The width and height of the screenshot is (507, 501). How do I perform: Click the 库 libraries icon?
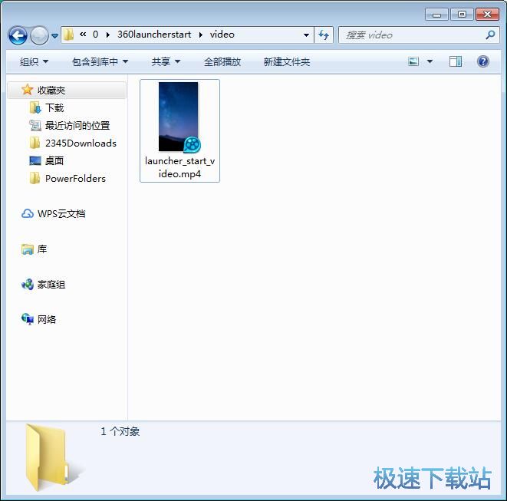pos(28,249)
